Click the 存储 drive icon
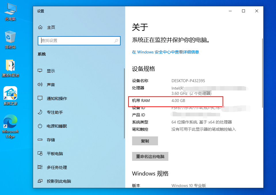276x195 pixels. 40,140
